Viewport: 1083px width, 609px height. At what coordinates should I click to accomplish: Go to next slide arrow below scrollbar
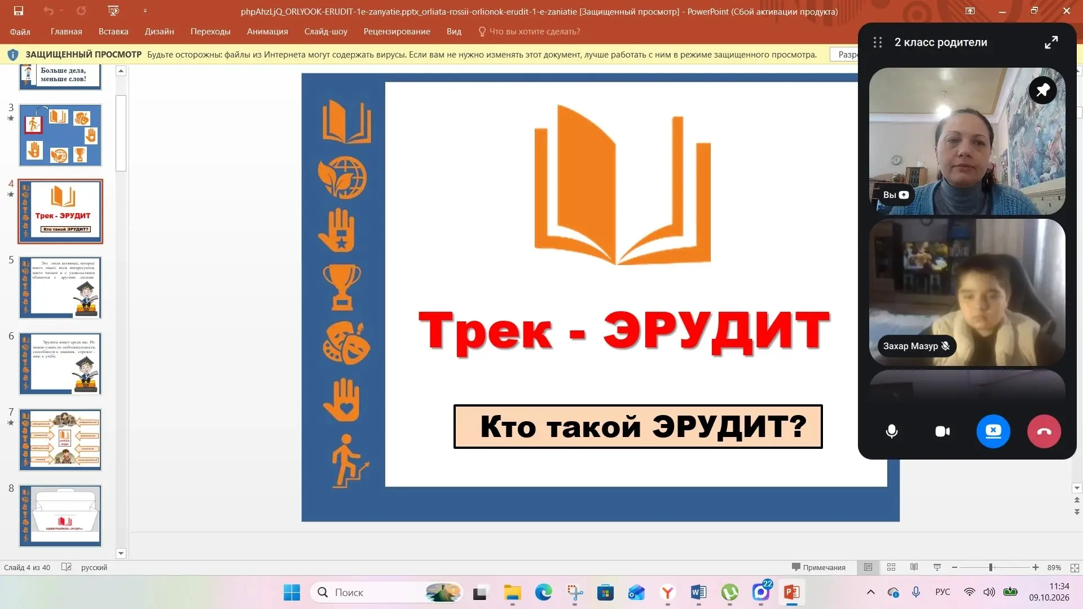[1077, 511]
